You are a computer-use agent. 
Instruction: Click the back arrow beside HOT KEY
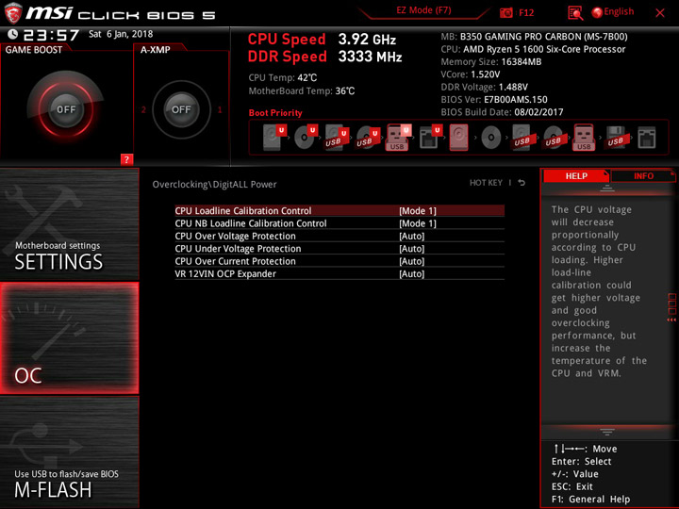(x=522, y=183)
